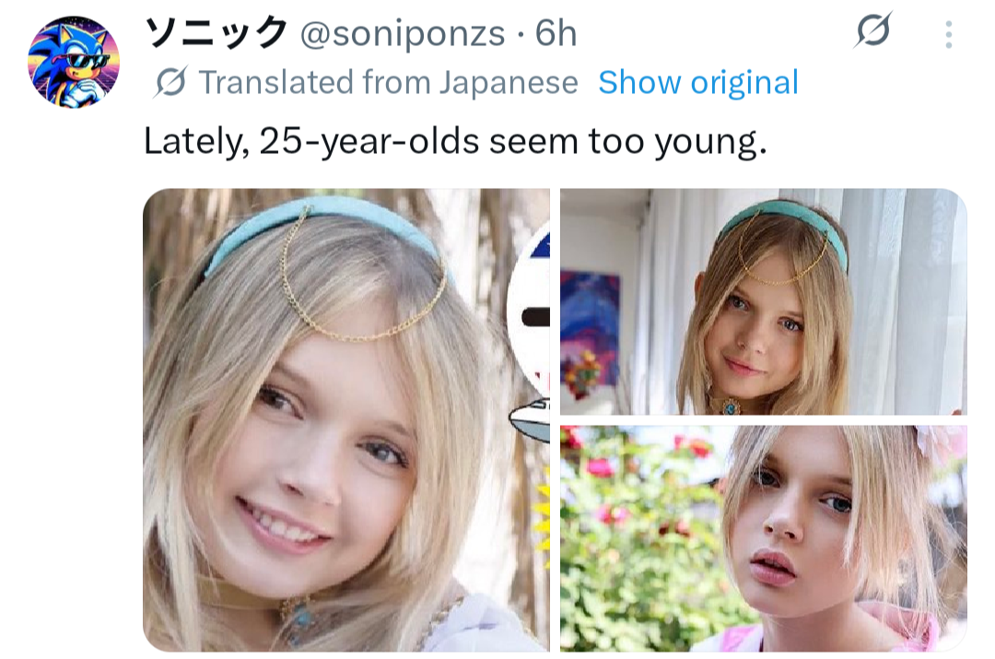Open the large left photo

(345, 419)
